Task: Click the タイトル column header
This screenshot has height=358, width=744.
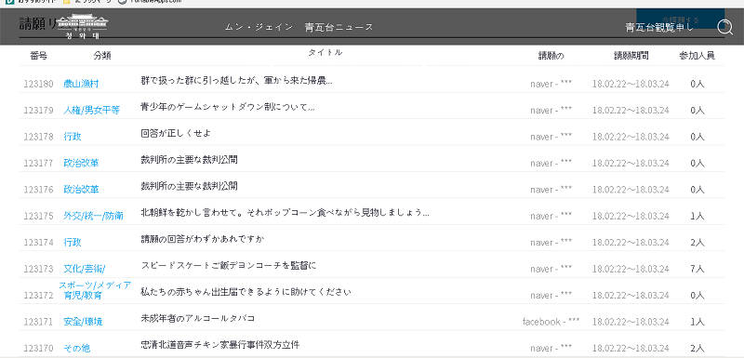Action: (x=325, y=53)
